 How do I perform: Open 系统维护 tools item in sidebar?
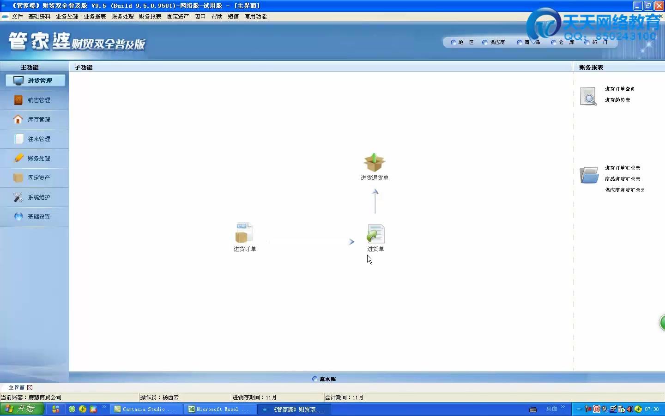(x=35, y=197)
